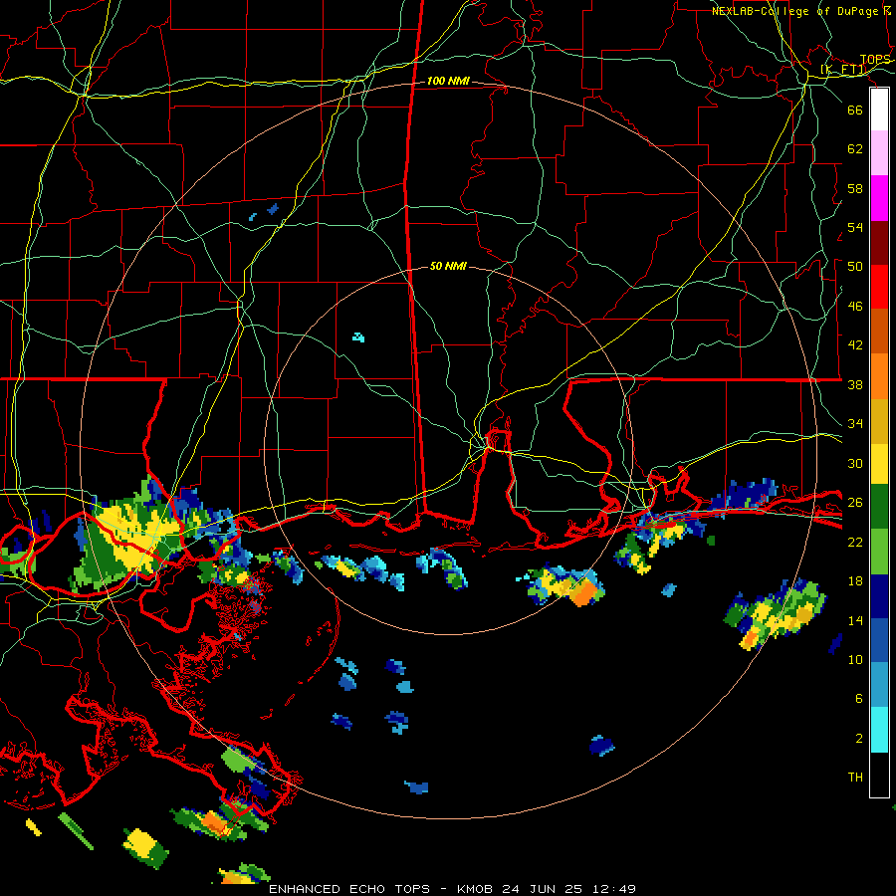Click the legend value "50"

[x=855, y=267]
